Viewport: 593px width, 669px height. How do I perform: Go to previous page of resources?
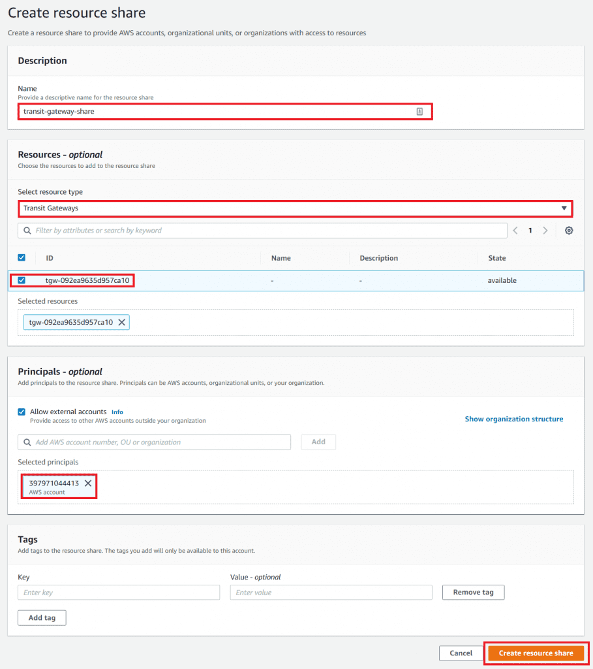515,231
